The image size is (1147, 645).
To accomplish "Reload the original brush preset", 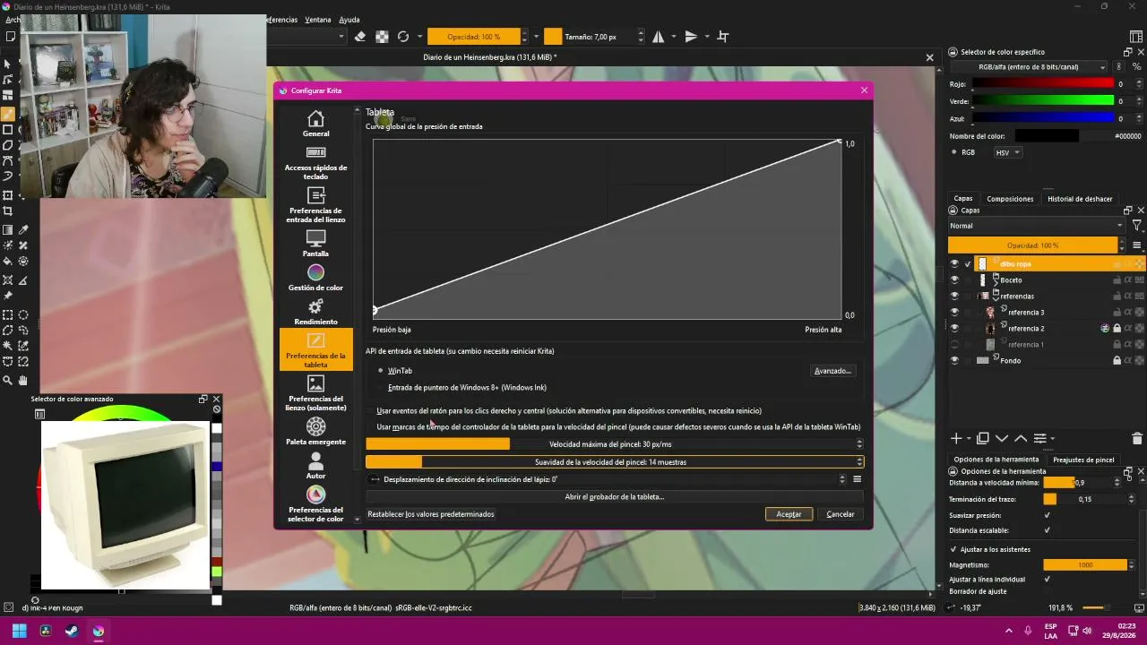I will pyautogui.click(x=403, y=37).
